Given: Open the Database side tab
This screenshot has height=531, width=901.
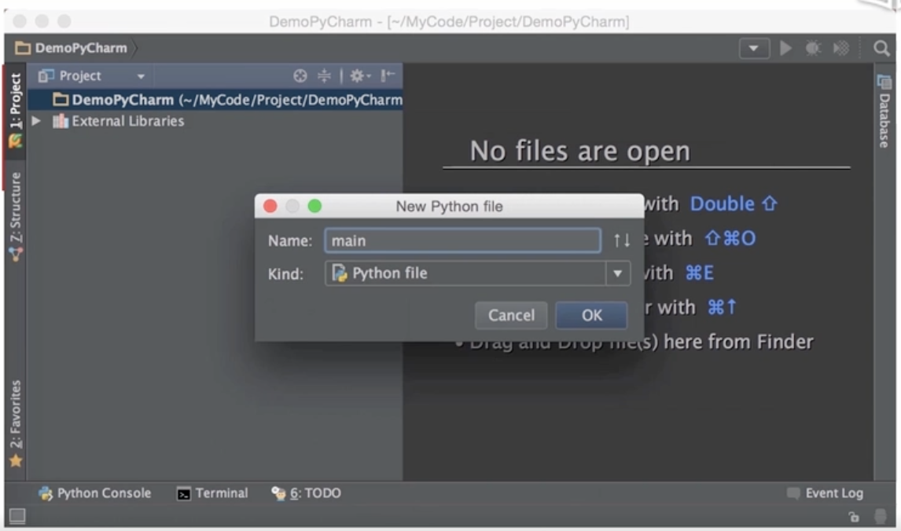Looking at the screenshot, I should coord(884,112).
